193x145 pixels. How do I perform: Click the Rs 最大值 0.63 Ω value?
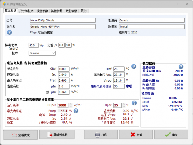[x=179, y=84]
